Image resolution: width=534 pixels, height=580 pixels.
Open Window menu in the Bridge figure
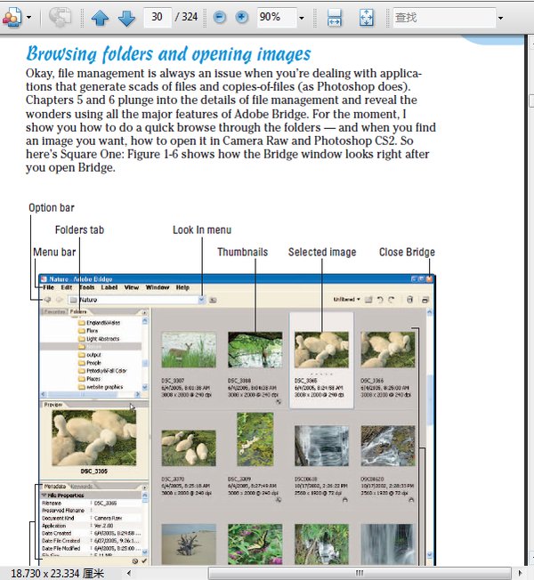pos(158,287)
